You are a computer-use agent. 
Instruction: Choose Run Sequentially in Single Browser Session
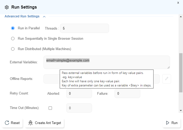pyautogui.click(x=13, y=39)
